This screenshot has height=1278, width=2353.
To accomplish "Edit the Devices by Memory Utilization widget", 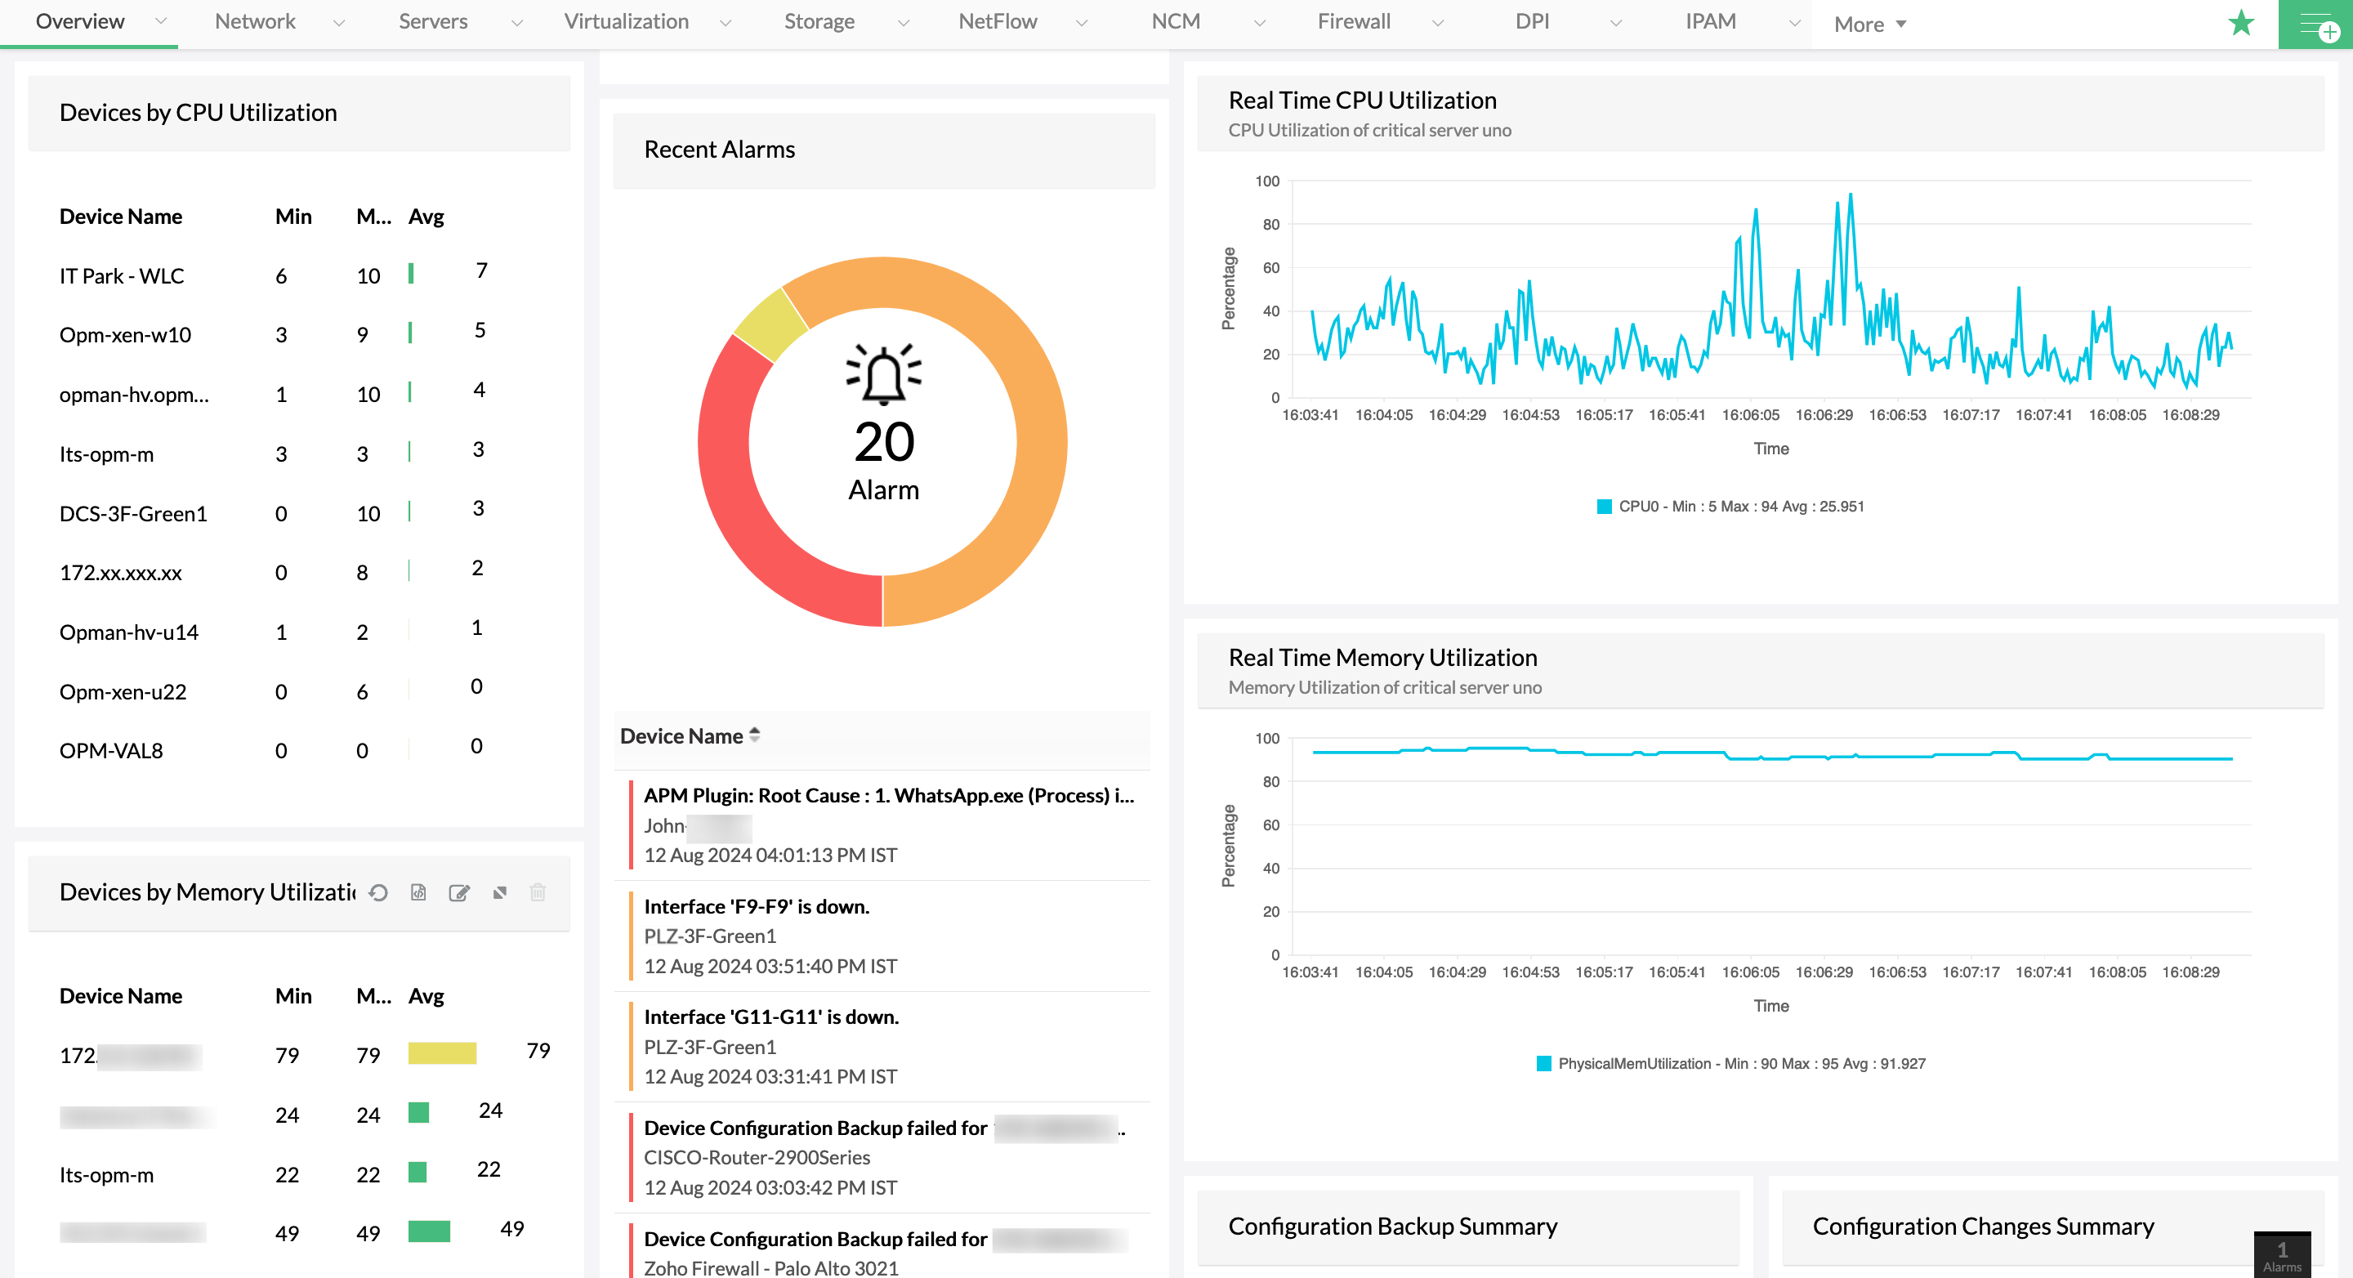I will pyautogui.click(x=458, y=892).
